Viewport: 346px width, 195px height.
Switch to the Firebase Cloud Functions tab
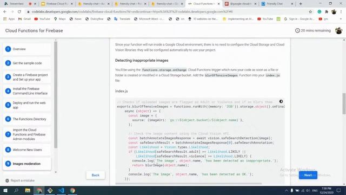57,4
